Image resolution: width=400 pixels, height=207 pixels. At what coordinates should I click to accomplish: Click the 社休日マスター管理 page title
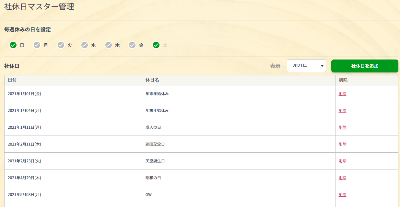pyautogui.click(x=39, y=6)
